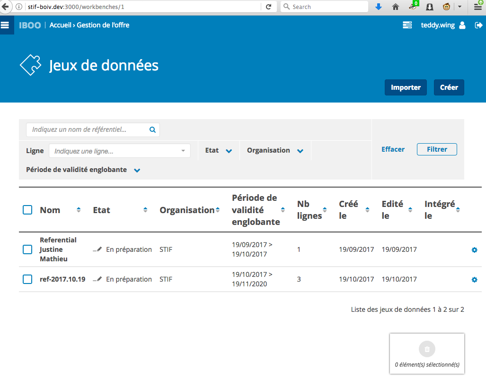Click the IBOO logo
486x378 pixels.
pos(30,25)
